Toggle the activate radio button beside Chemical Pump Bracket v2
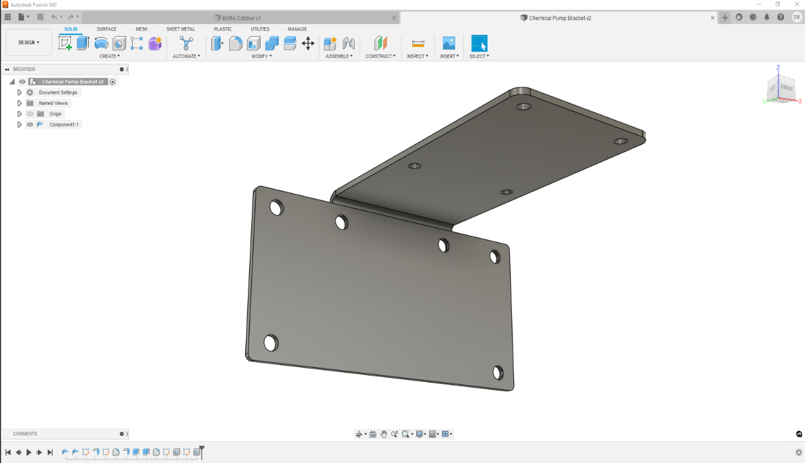 click(x=113, y=82)
